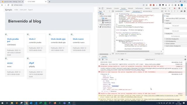
Task: Collapse the Response object in console
Action: [x=101, y=74]
